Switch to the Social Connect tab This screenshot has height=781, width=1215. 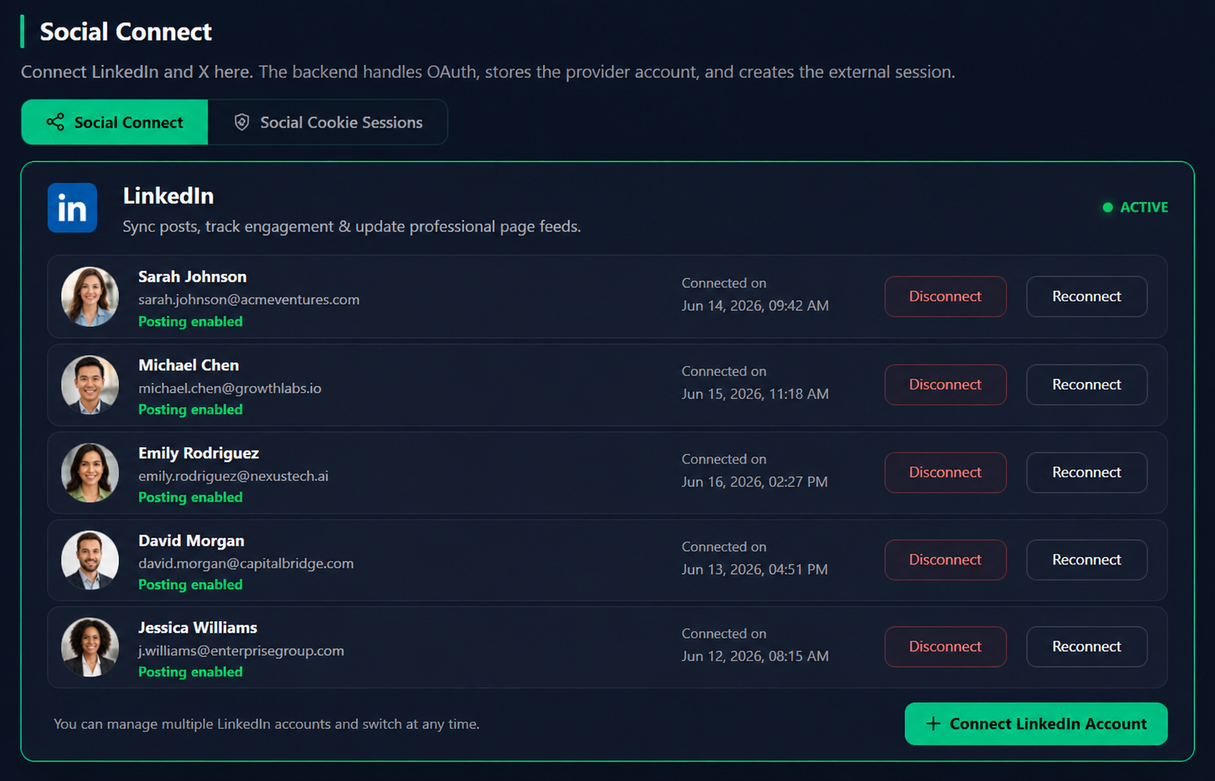pos(115,122)
